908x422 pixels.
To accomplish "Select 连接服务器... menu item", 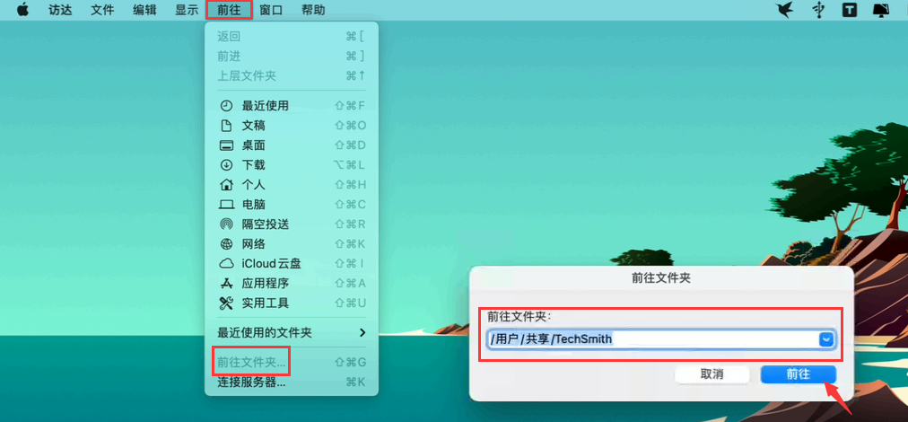I will click(x=251, y=382).
